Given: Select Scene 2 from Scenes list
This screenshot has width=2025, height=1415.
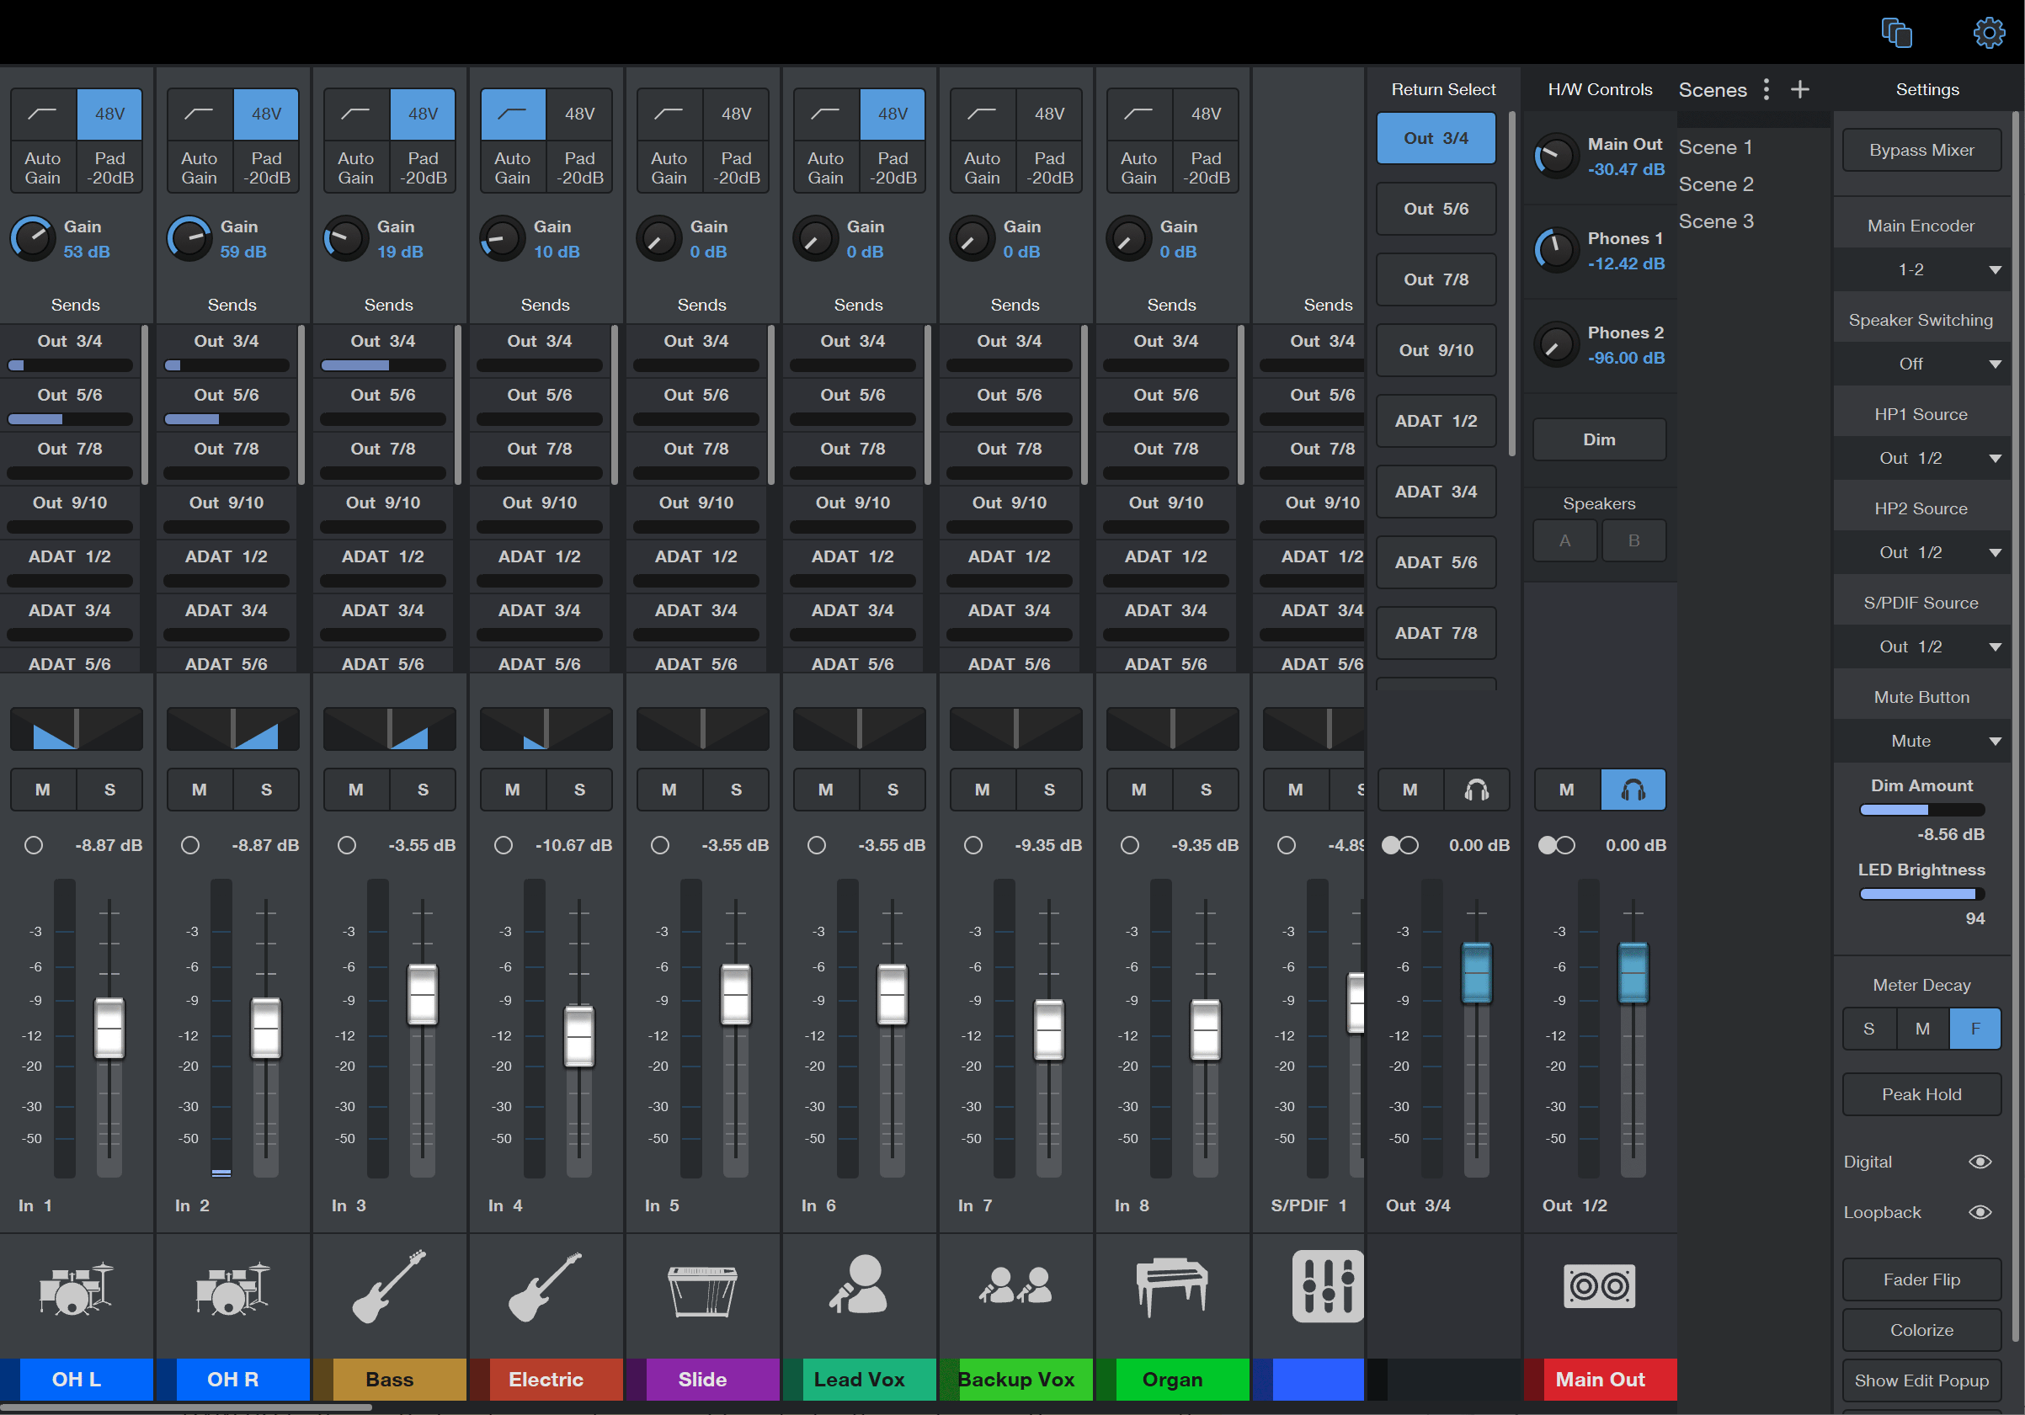Looking at the screenshot, I should click(1715, 184).
